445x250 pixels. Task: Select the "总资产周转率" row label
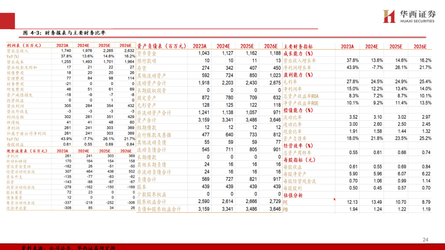[x=297, y=153]
